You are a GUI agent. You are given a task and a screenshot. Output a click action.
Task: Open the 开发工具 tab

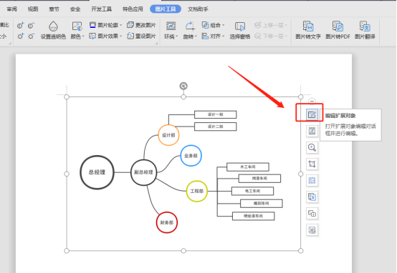tap(101, 9)
